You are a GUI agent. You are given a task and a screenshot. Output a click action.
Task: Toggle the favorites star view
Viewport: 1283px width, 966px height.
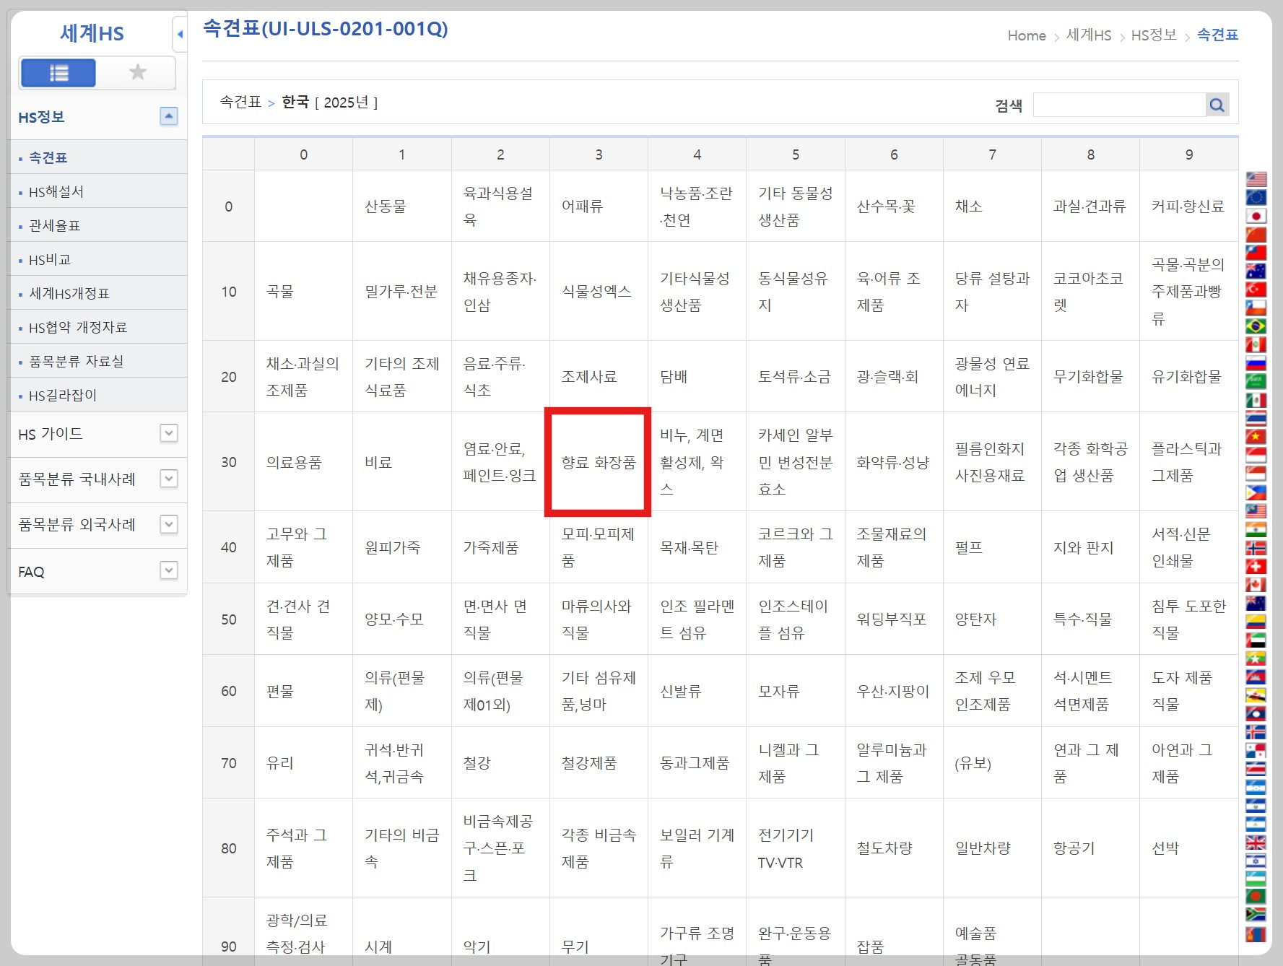click(x=136, y=72)
